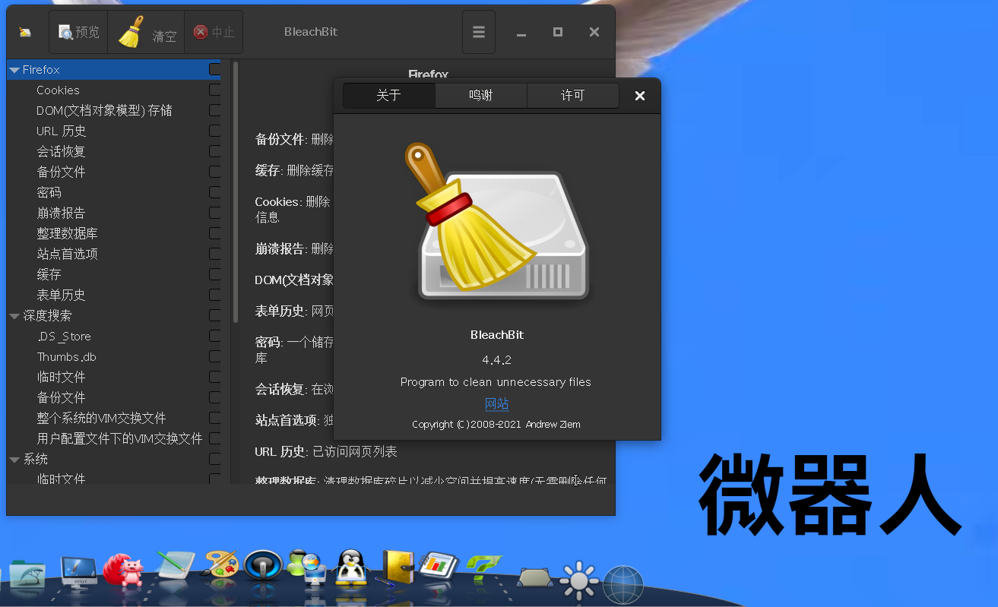
Task: Switch to the 关于 tab
Action: [388, 96]
